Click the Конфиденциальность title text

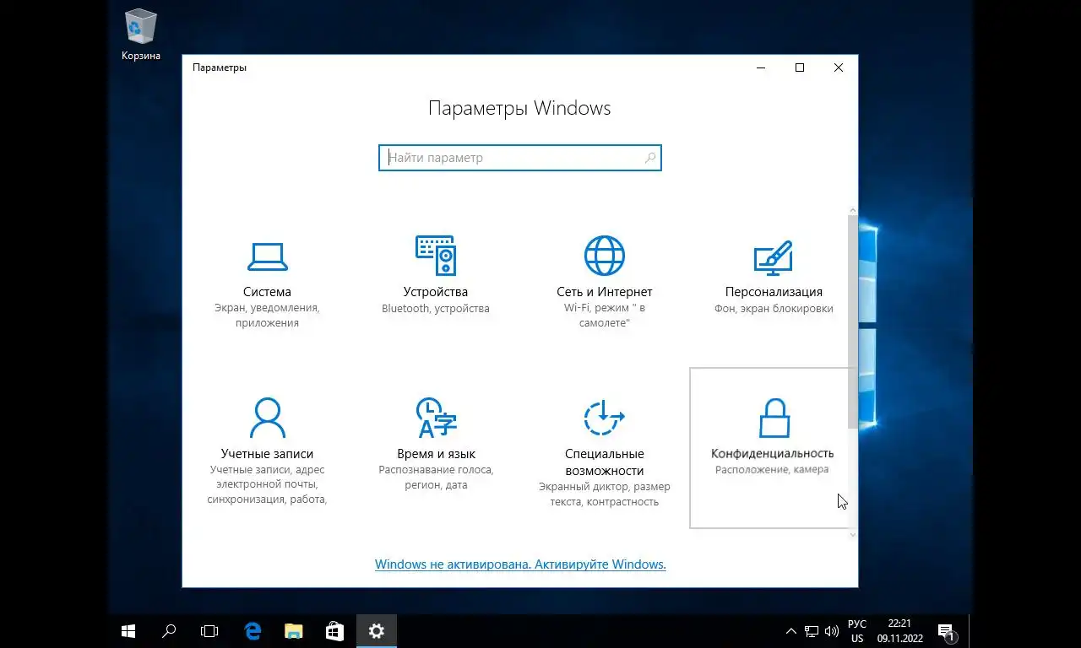click(773, 454)
